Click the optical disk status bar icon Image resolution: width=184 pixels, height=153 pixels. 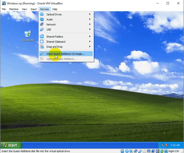[127, 151]
